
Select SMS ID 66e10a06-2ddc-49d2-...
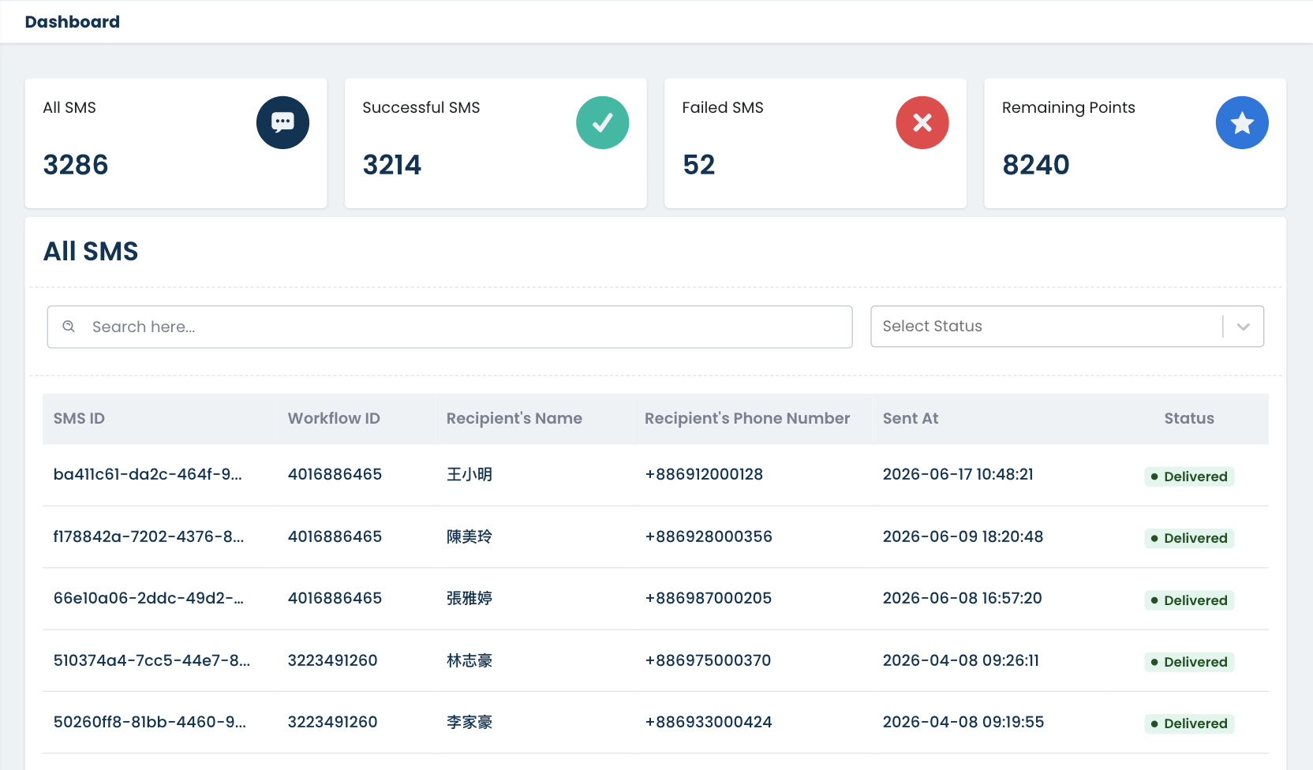[148, 599]
